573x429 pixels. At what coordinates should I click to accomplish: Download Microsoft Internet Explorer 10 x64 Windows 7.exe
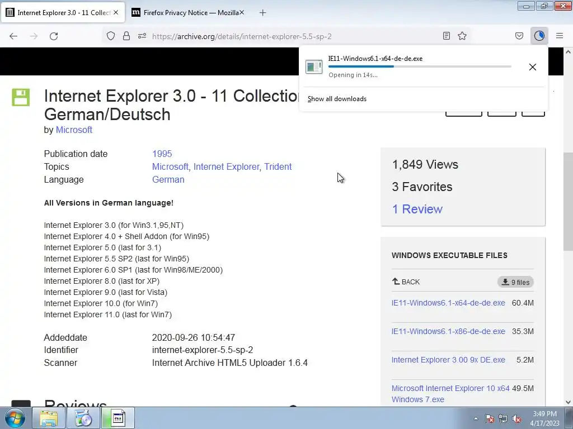(x=450, y=394)
